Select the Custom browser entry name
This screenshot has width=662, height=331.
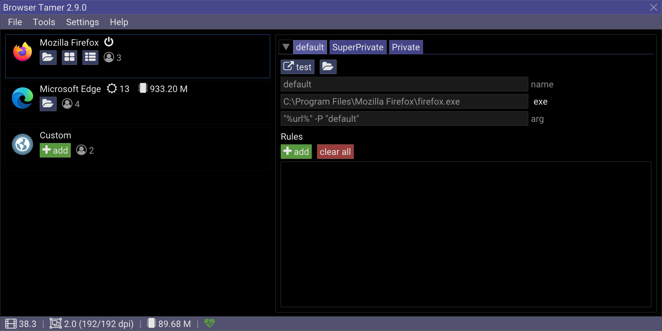55,135
